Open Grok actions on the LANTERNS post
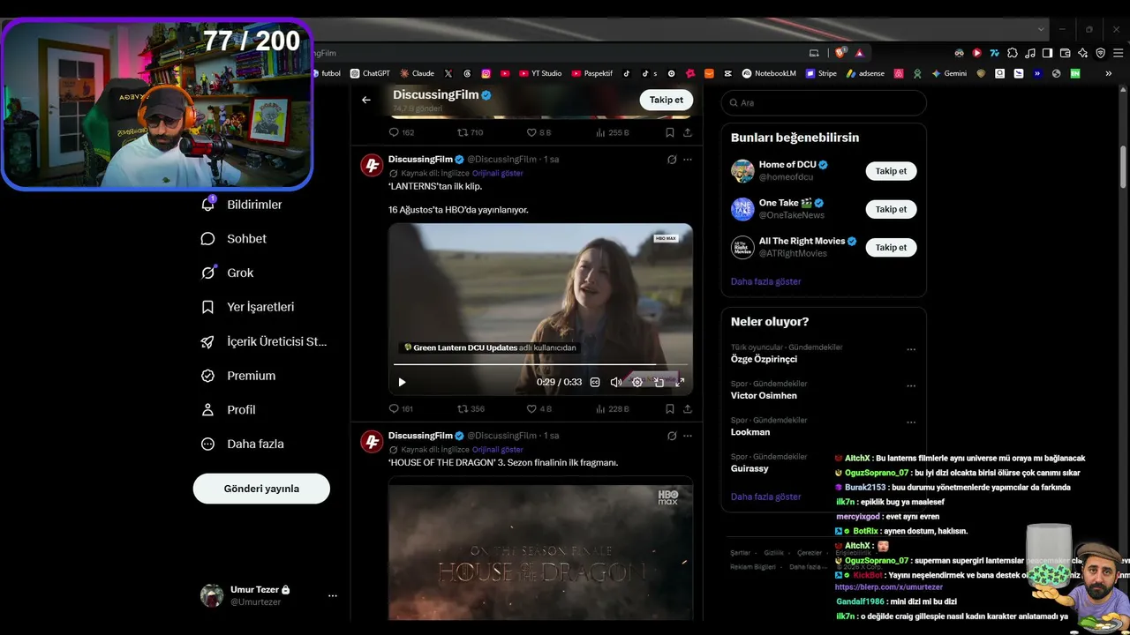This screenshot has width=1130, height=635. 672,160
